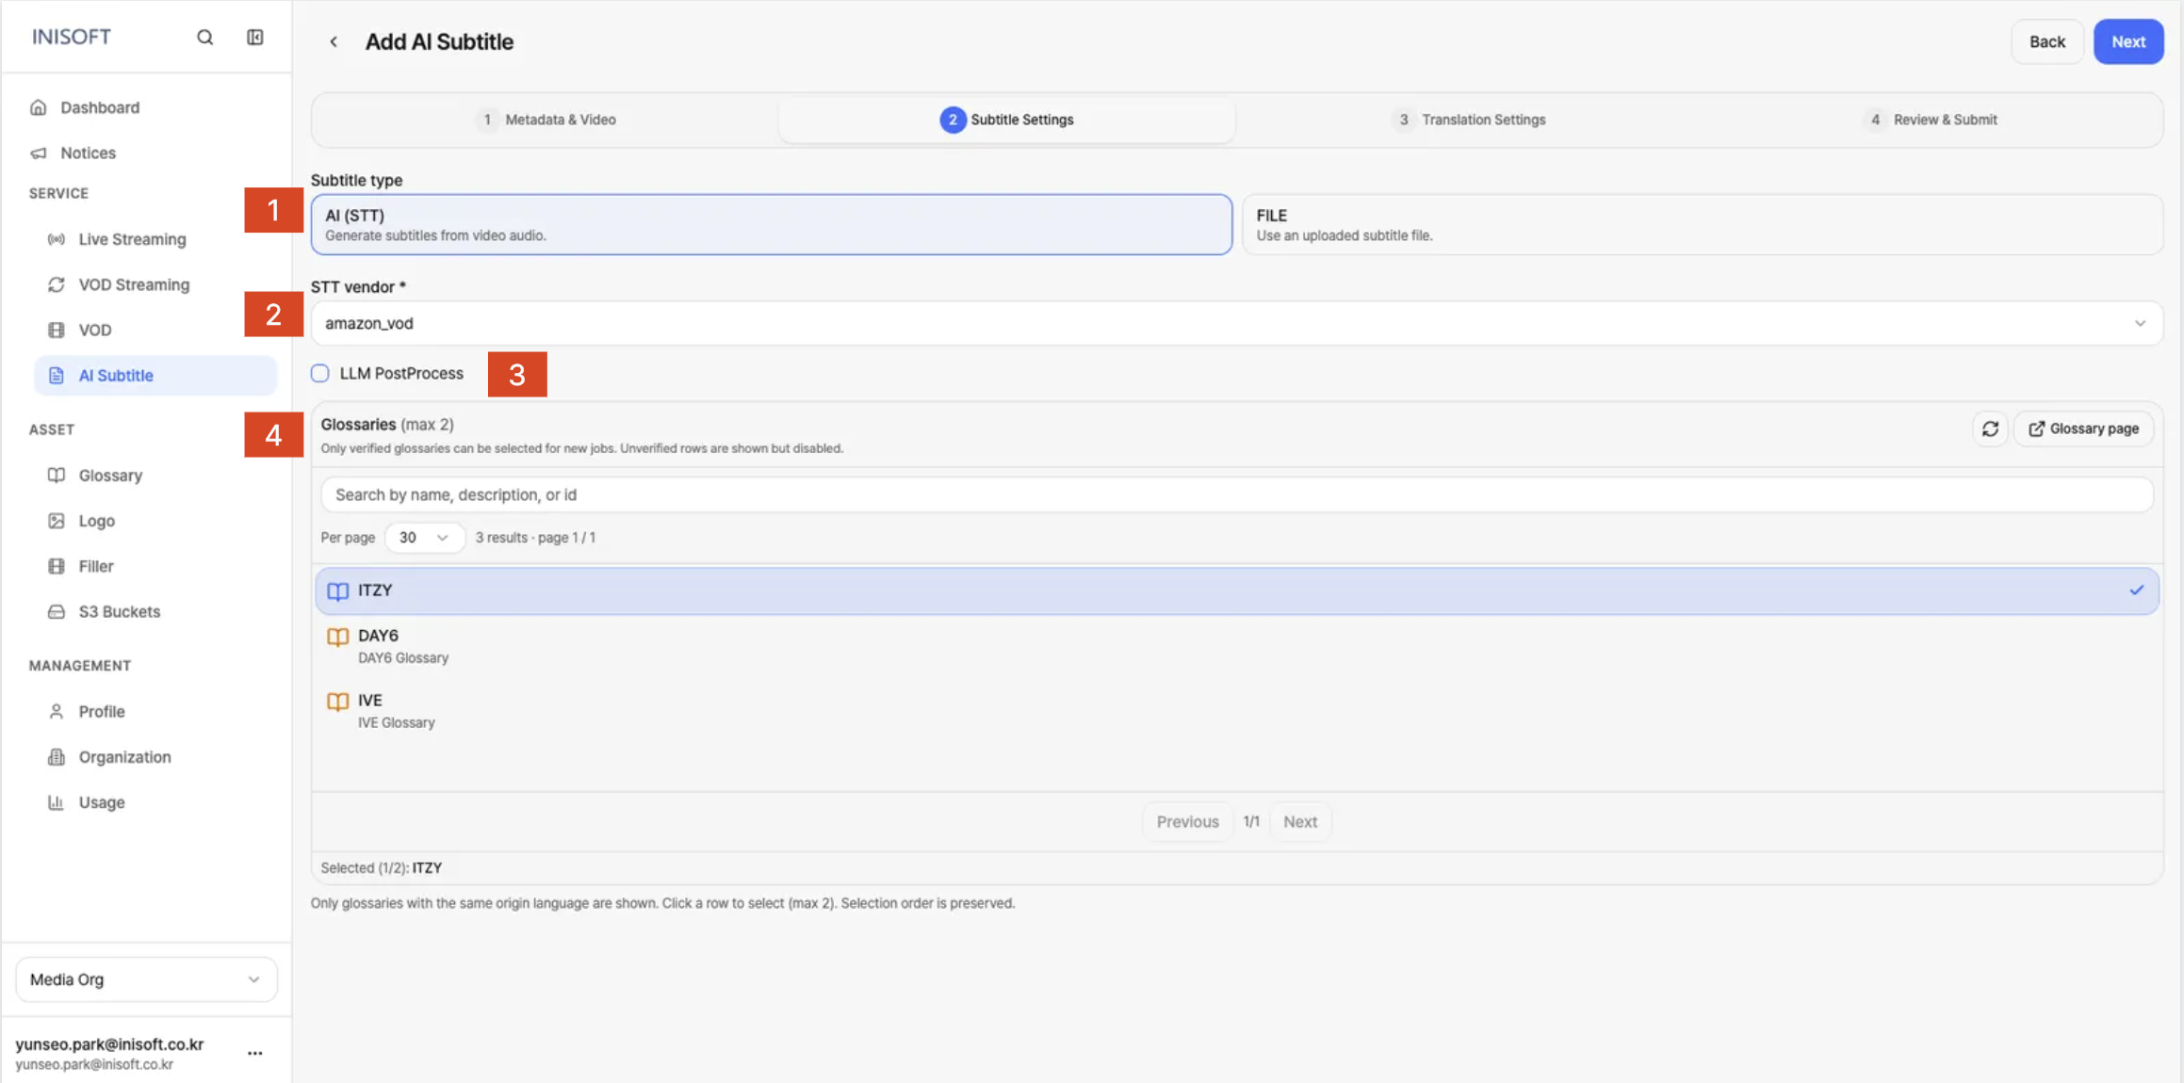Click the blue Next button
This screenshot has height=1083, width=2184.
tap(2127, 41)
